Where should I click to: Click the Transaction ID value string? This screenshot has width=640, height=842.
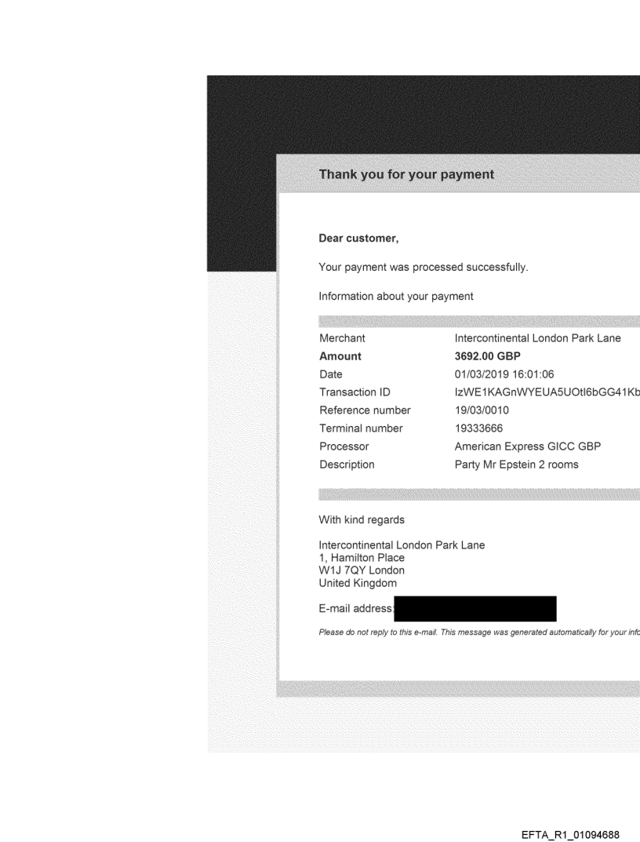547,392
